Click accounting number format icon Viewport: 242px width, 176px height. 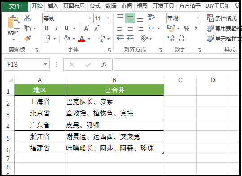click(171, 28)
